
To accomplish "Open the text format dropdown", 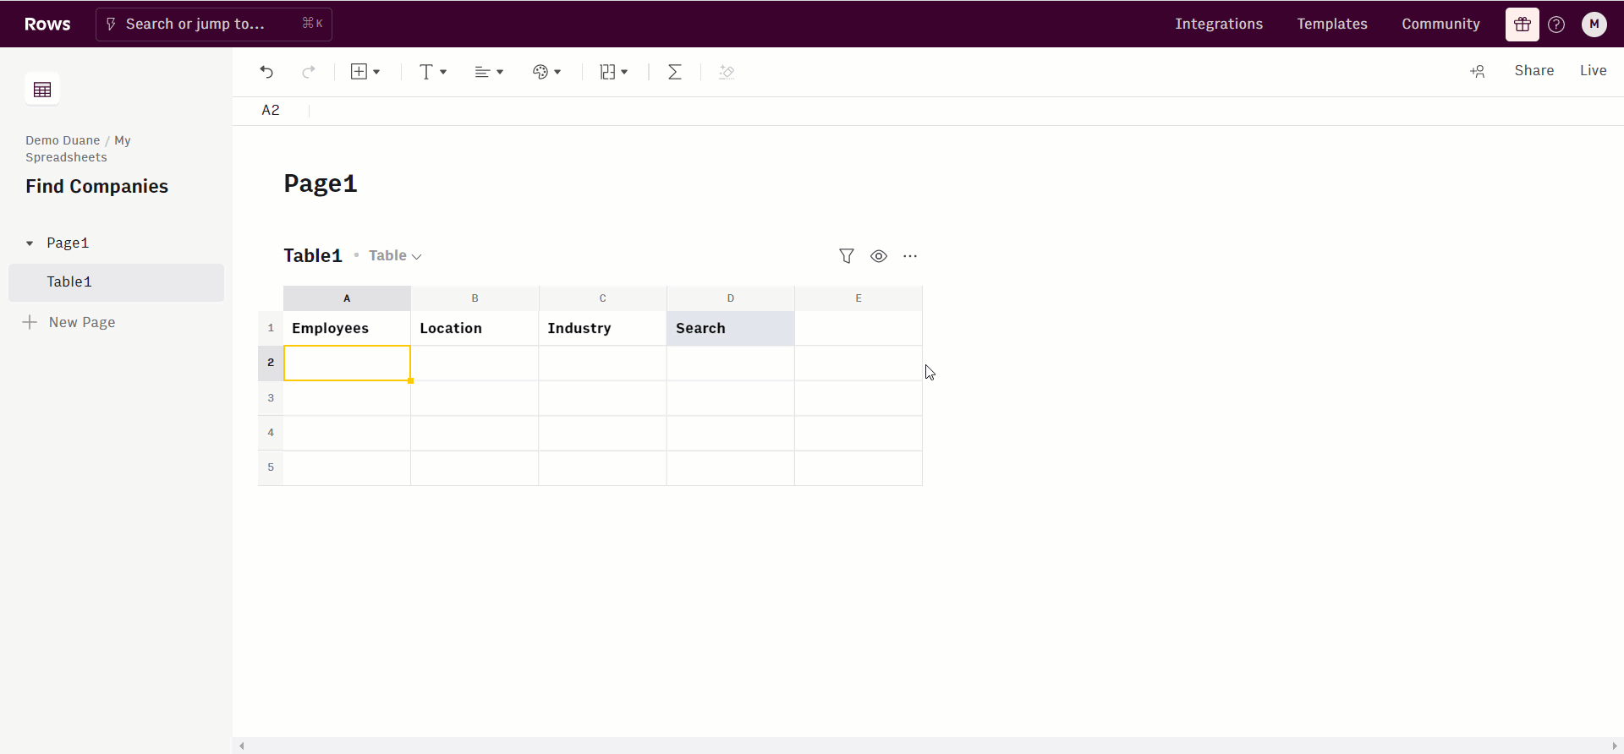I will (x=433, y=72).
